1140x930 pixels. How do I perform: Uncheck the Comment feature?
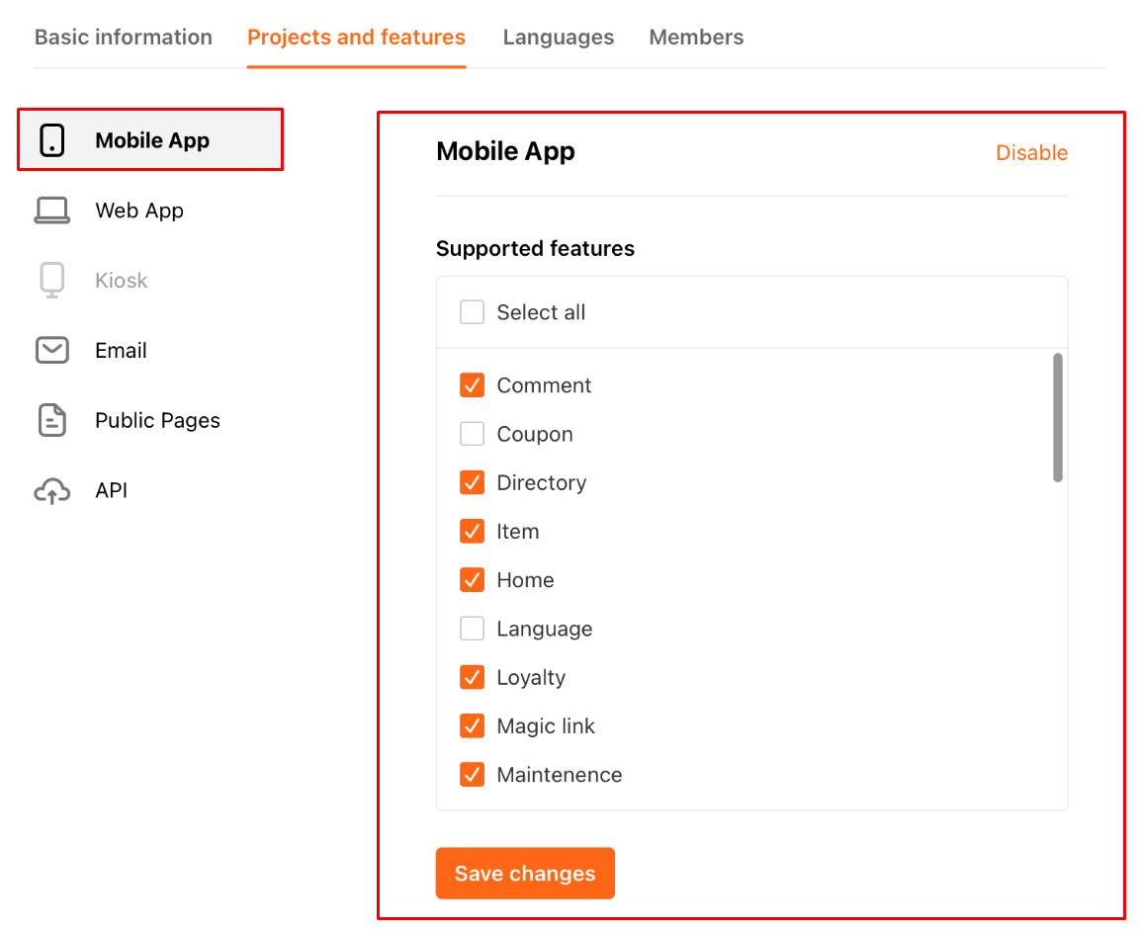pyautogui.click(x=472, y=384)
